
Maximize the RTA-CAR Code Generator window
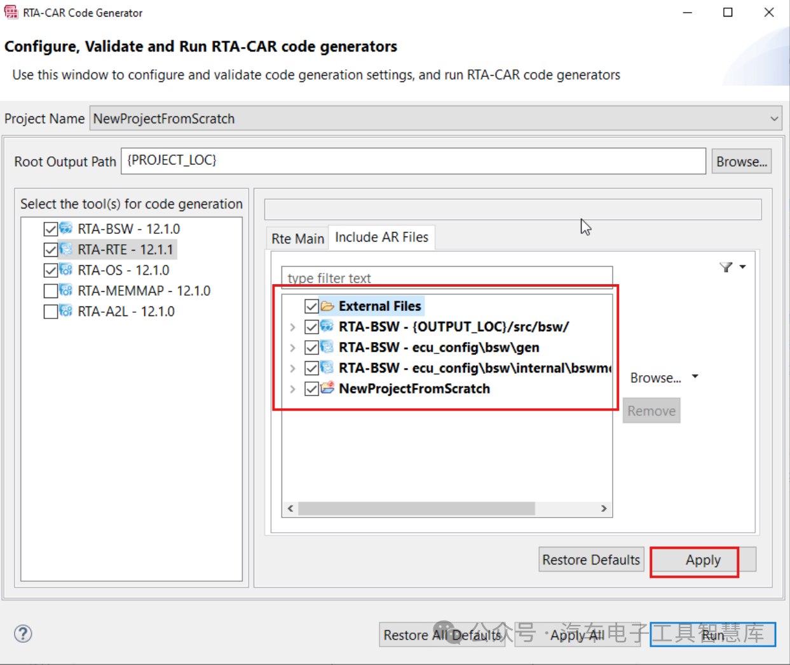728,12
